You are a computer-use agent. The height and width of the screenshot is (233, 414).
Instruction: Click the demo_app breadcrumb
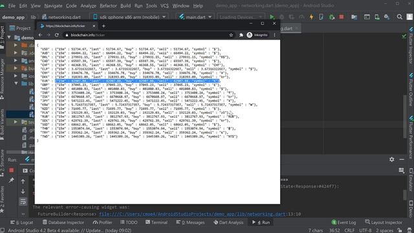[13, 17]
